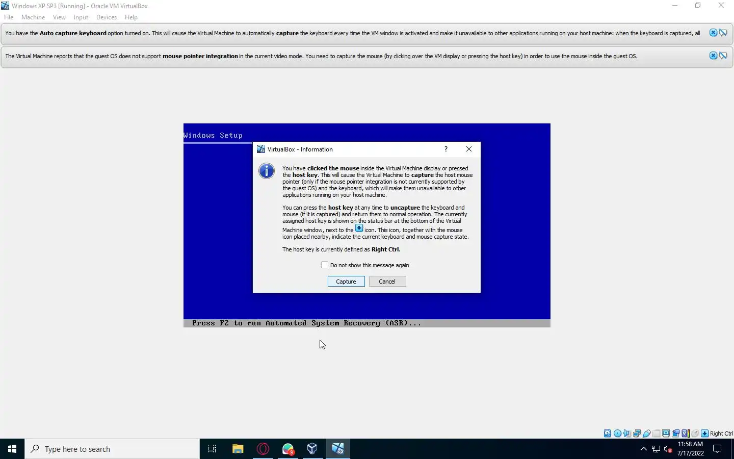Click the 'Press F2 to run Automated System Recovery' text

[x=307, y=323]
